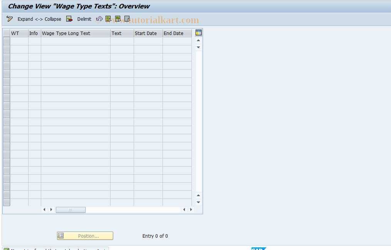Click the first row End Date cell
The height and width of the screenshot is (250, 391).
coord(177,41)
